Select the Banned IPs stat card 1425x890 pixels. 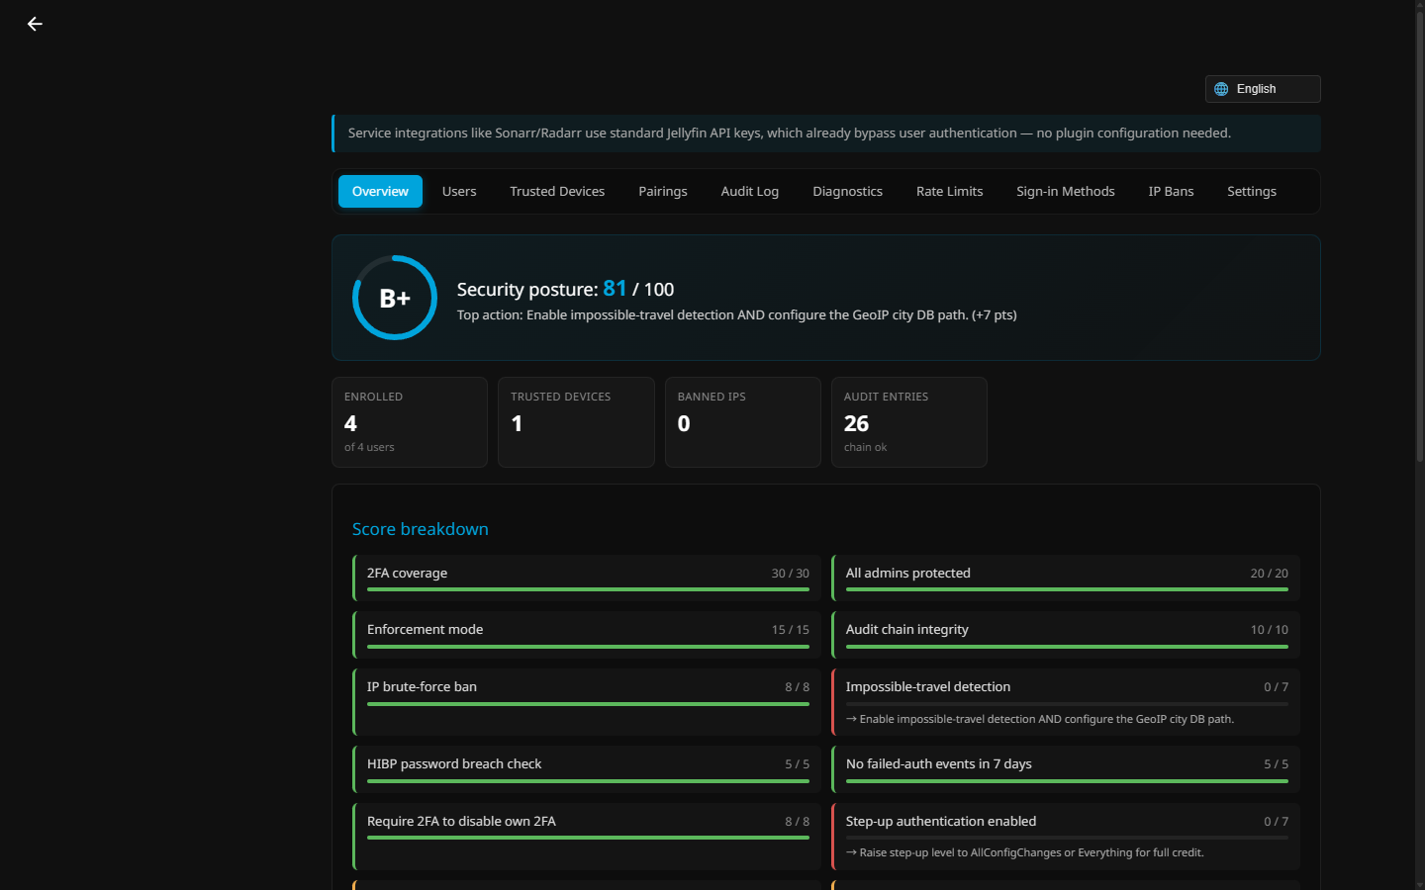[743, 422]
